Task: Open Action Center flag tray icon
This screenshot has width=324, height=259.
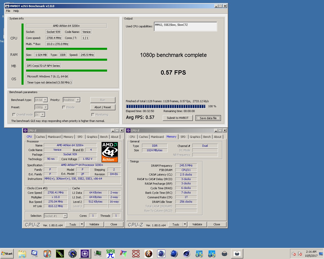Action: click(x=300, y=254)
